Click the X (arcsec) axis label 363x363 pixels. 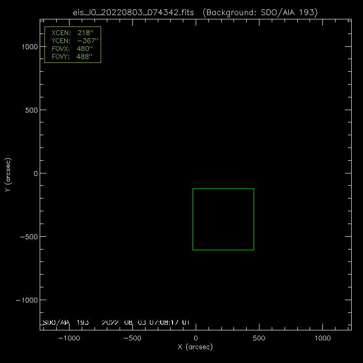[x=195, y=347]
